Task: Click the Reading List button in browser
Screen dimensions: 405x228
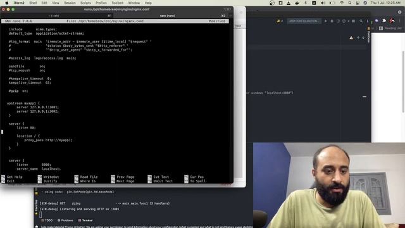Action: point(390,28)
